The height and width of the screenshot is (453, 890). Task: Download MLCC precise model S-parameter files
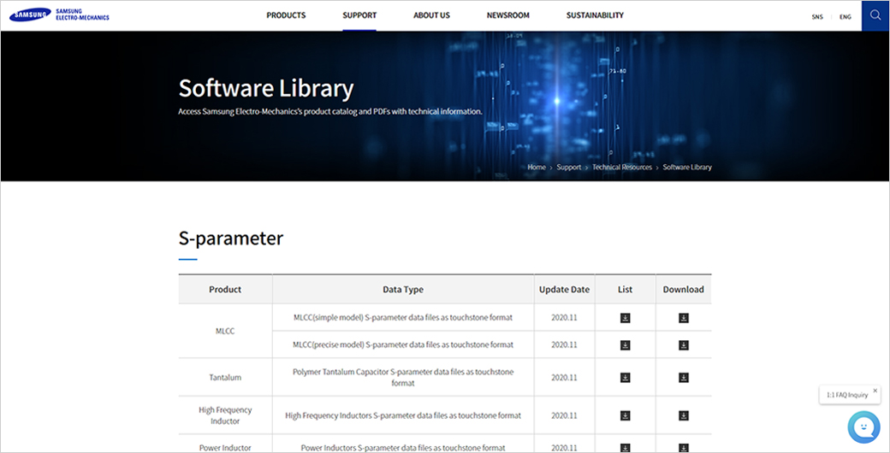684,344
